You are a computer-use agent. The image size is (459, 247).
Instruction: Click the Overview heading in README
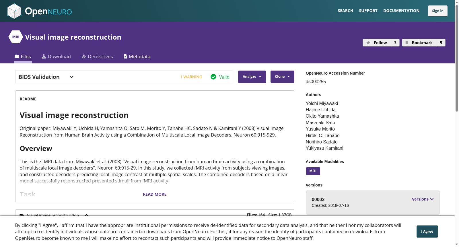point(36,148)
